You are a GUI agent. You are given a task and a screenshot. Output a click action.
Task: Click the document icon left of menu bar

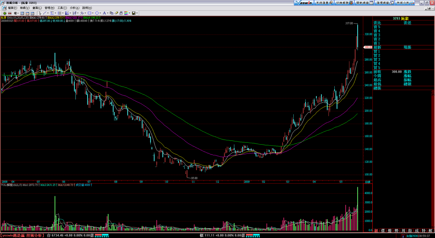pyautogui.click(x=4, y=8)
